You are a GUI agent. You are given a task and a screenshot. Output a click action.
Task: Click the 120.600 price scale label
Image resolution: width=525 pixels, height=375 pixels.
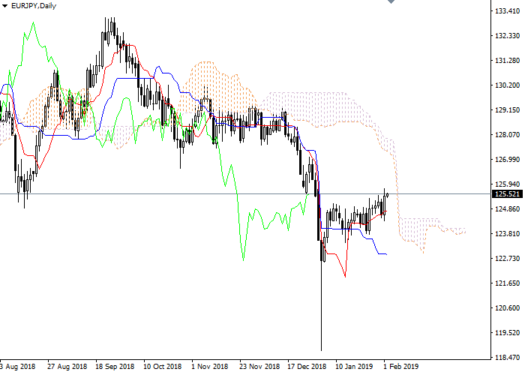(507, 308)
